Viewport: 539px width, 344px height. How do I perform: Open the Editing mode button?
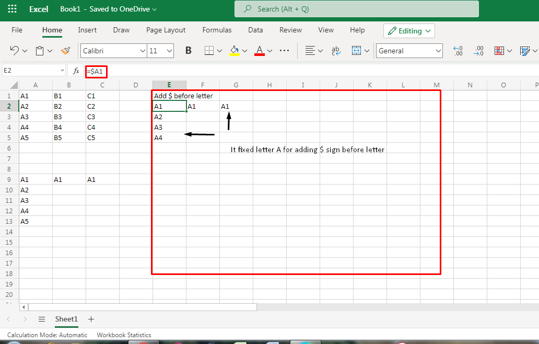(409, 31)
